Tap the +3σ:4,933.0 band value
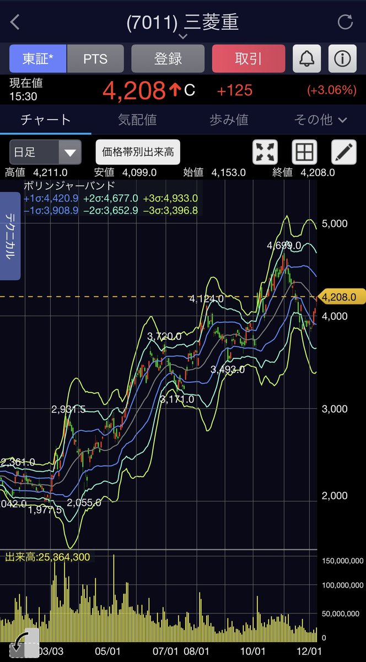 (x=170, y=199)
